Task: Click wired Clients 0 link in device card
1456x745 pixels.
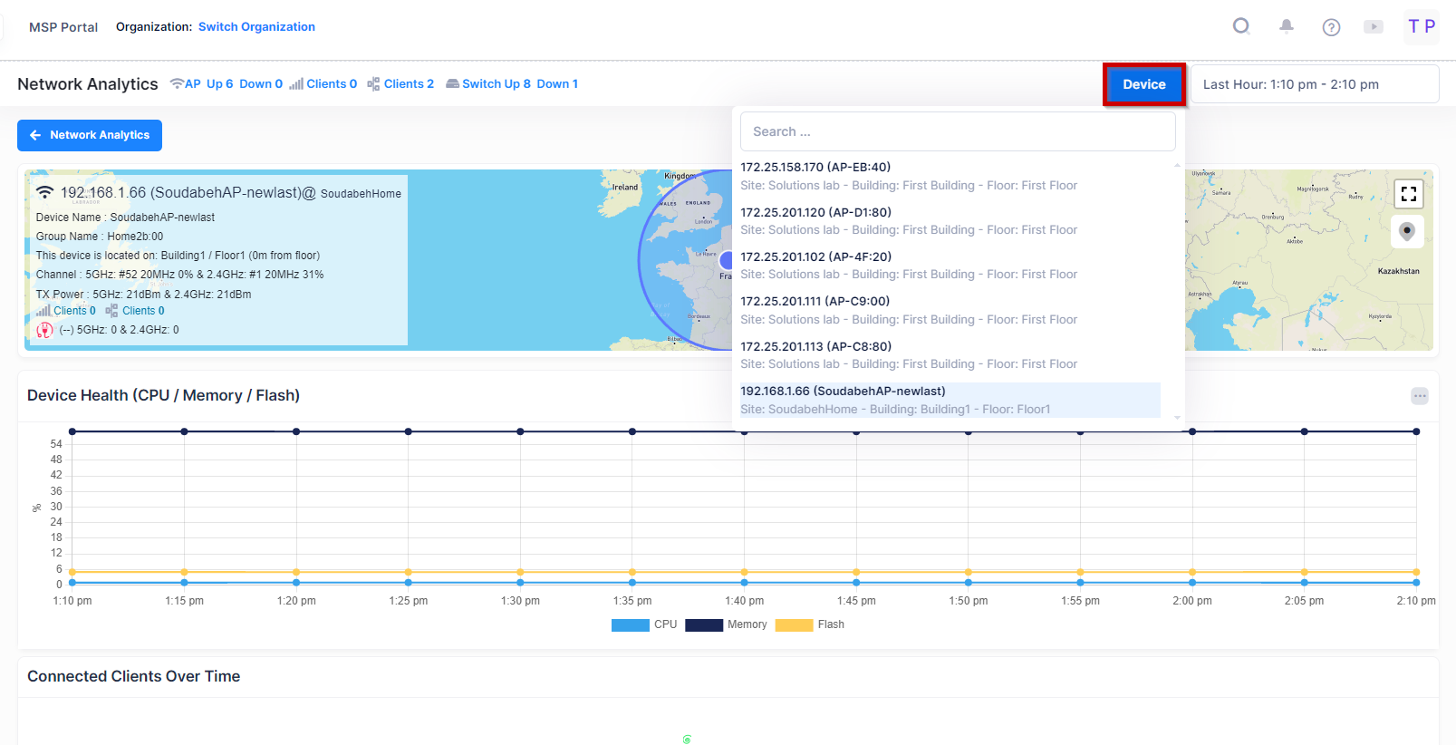Action: (143, 311)
